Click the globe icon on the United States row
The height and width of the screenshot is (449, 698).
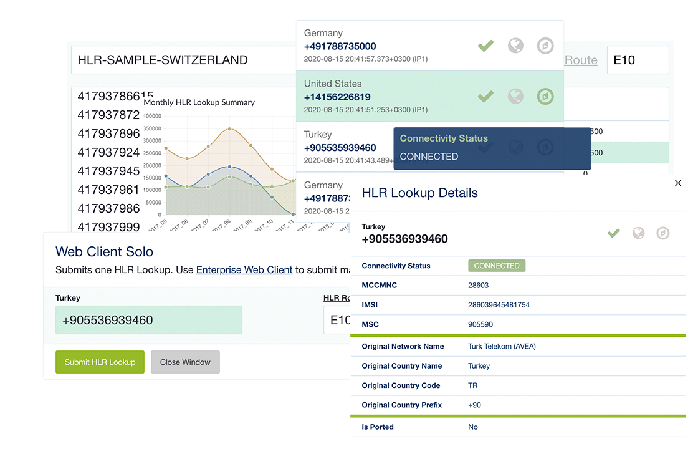coord(515,97)
